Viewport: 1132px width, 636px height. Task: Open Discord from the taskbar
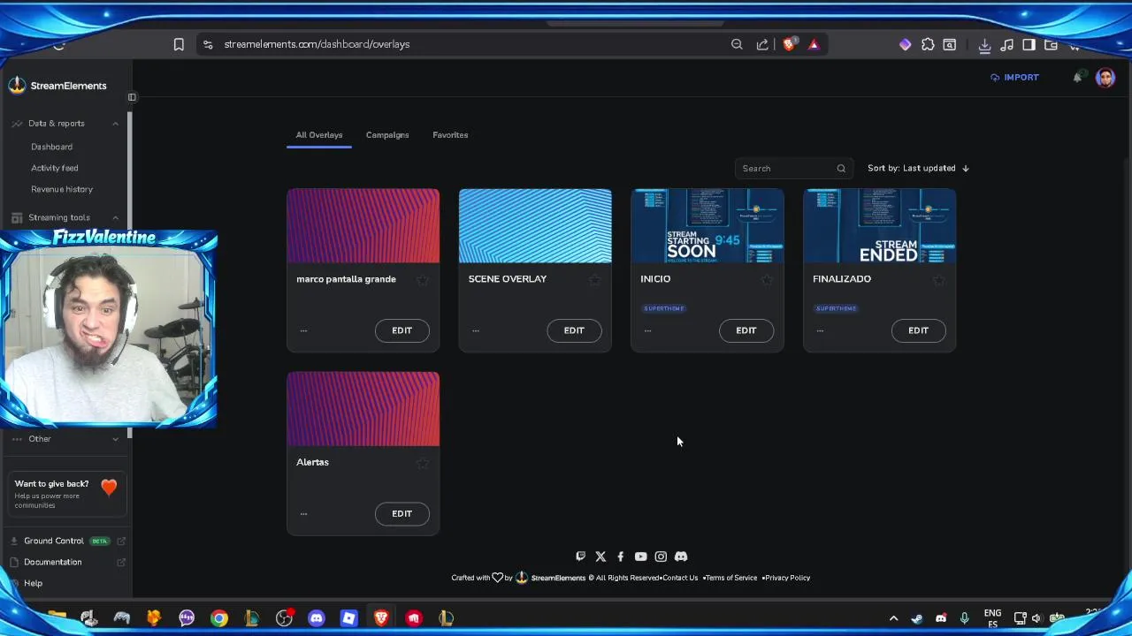[x=317, y=618]
